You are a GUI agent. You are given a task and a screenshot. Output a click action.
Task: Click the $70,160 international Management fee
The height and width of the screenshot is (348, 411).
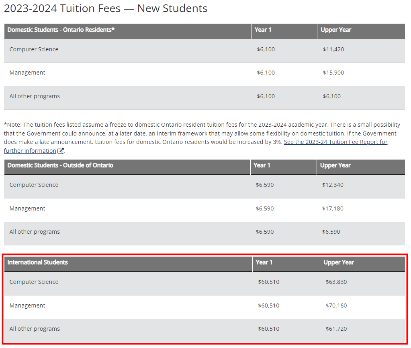(336, 306)
